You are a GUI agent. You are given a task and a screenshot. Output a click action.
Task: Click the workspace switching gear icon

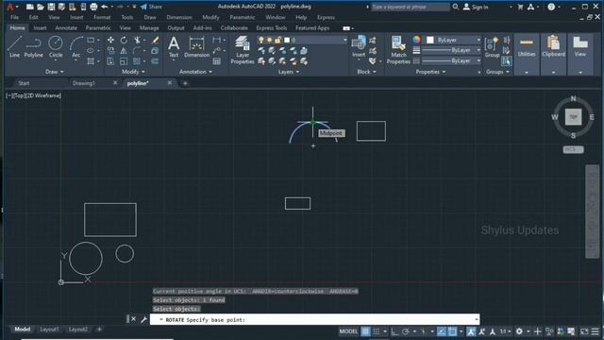(x=519, y=331)
